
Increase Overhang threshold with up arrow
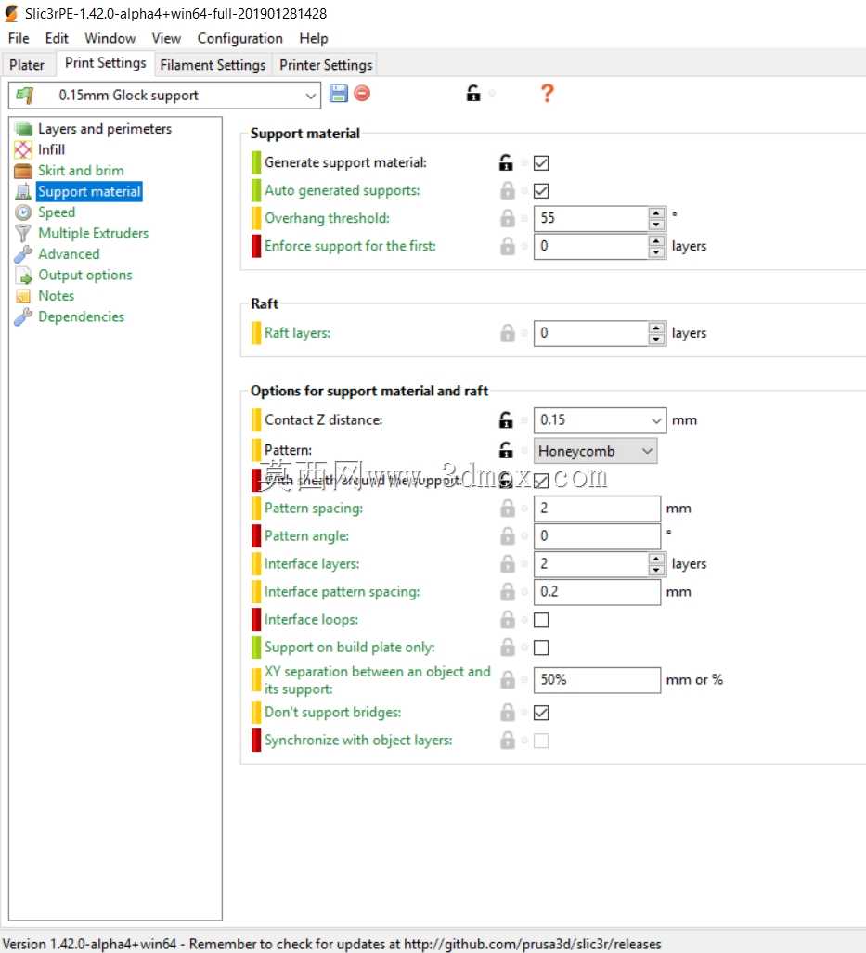tap(656, 213)
